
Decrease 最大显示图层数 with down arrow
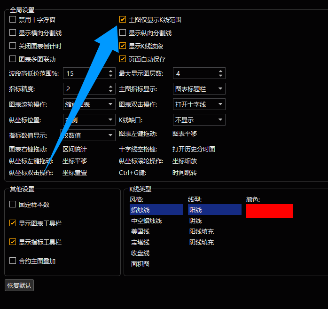point(221,76)
